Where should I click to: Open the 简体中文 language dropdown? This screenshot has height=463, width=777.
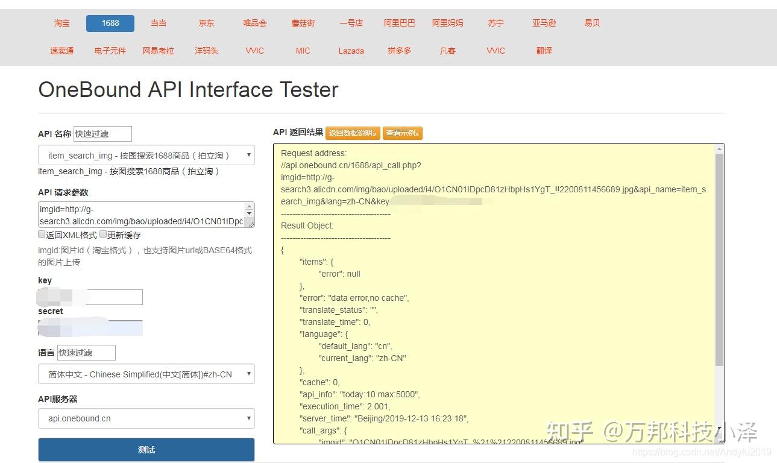[x=146, y=374]
